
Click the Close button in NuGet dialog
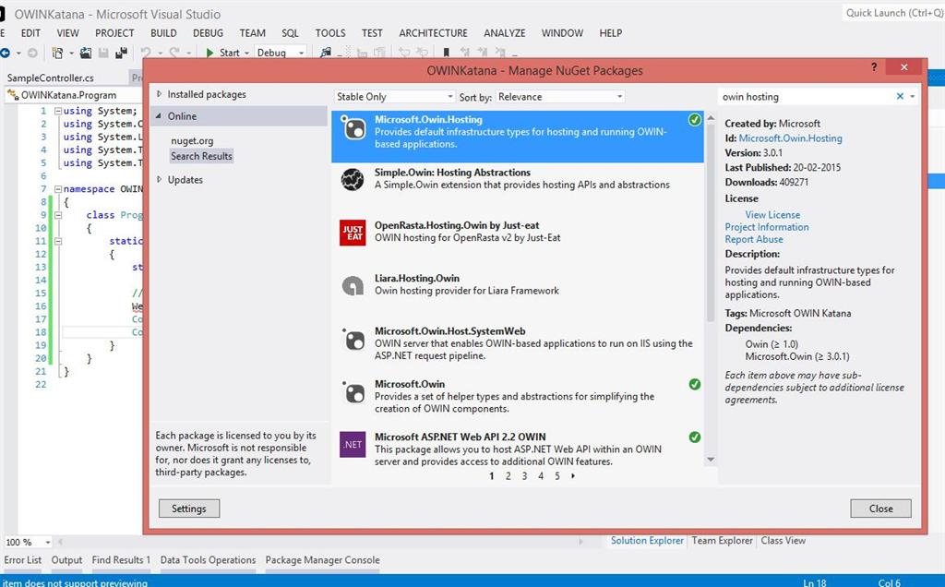880,509
